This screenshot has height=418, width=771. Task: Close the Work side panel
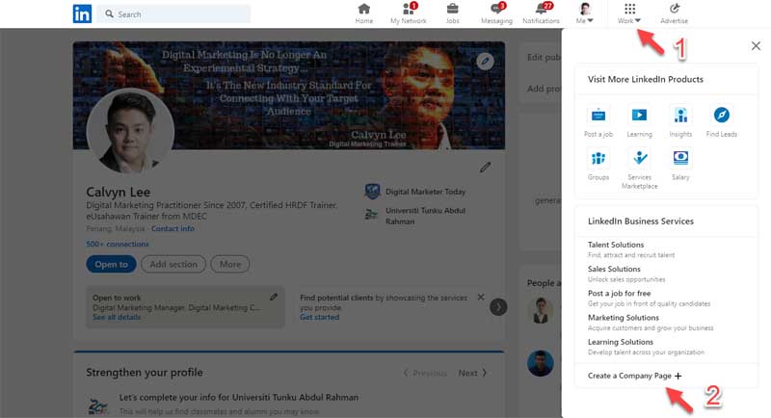coord(756,46)
